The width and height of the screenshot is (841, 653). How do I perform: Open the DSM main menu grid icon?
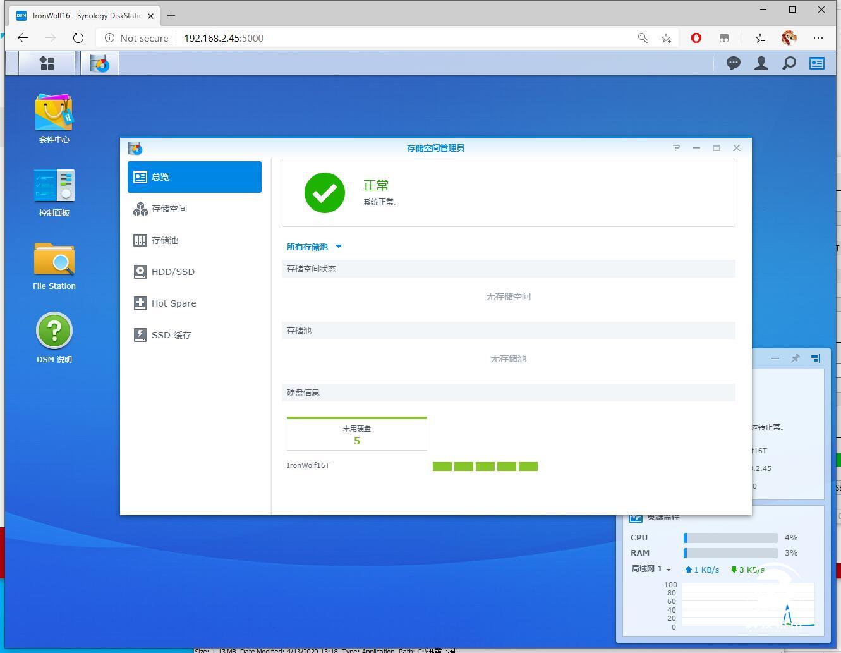[47, 63]
